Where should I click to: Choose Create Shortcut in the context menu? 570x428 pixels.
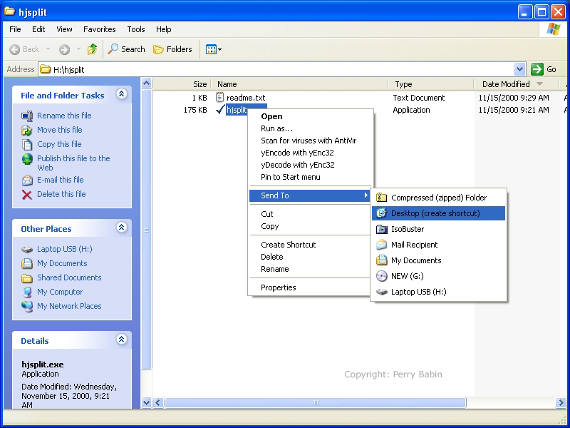[311, 245]
